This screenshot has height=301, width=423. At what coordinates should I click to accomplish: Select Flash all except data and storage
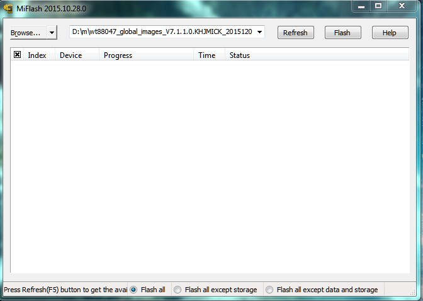point(269,290)
